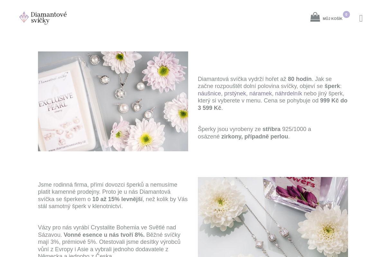
Task: Click the diamond logo icon
Action: (24, 17)
